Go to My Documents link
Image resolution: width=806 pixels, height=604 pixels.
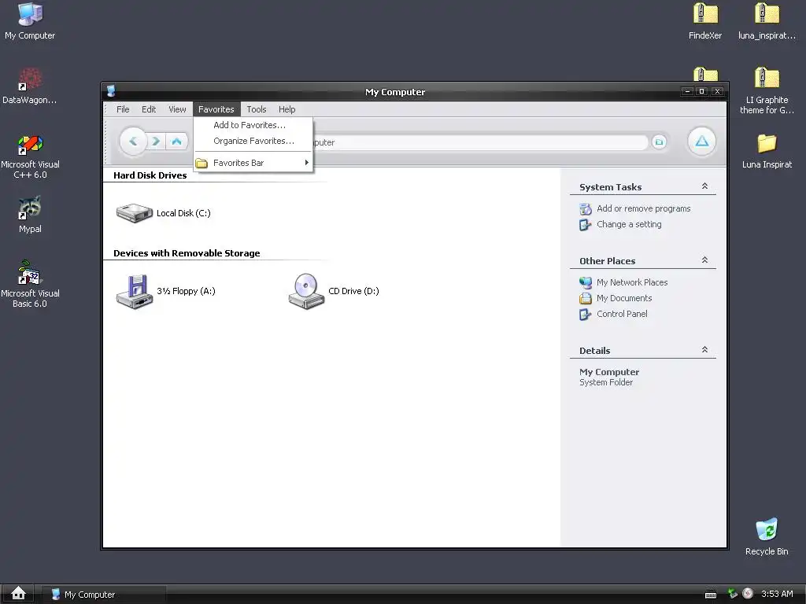click(x=624, y=298)
